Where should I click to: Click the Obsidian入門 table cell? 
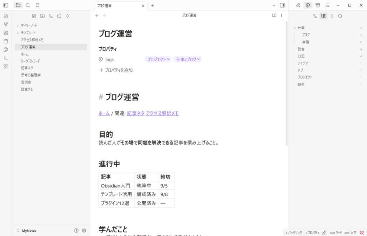coord(116,186)
